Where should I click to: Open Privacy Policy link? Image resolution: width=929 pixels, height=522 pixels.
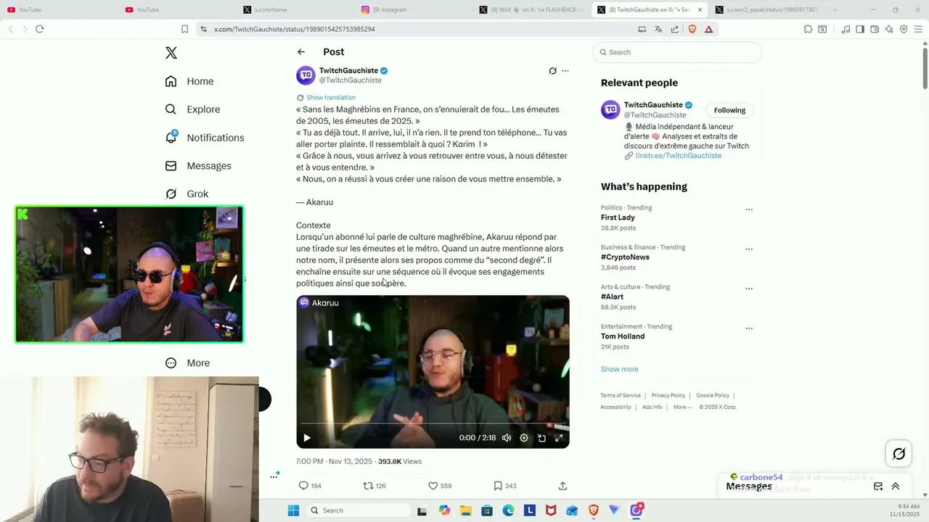coord(668,396)
